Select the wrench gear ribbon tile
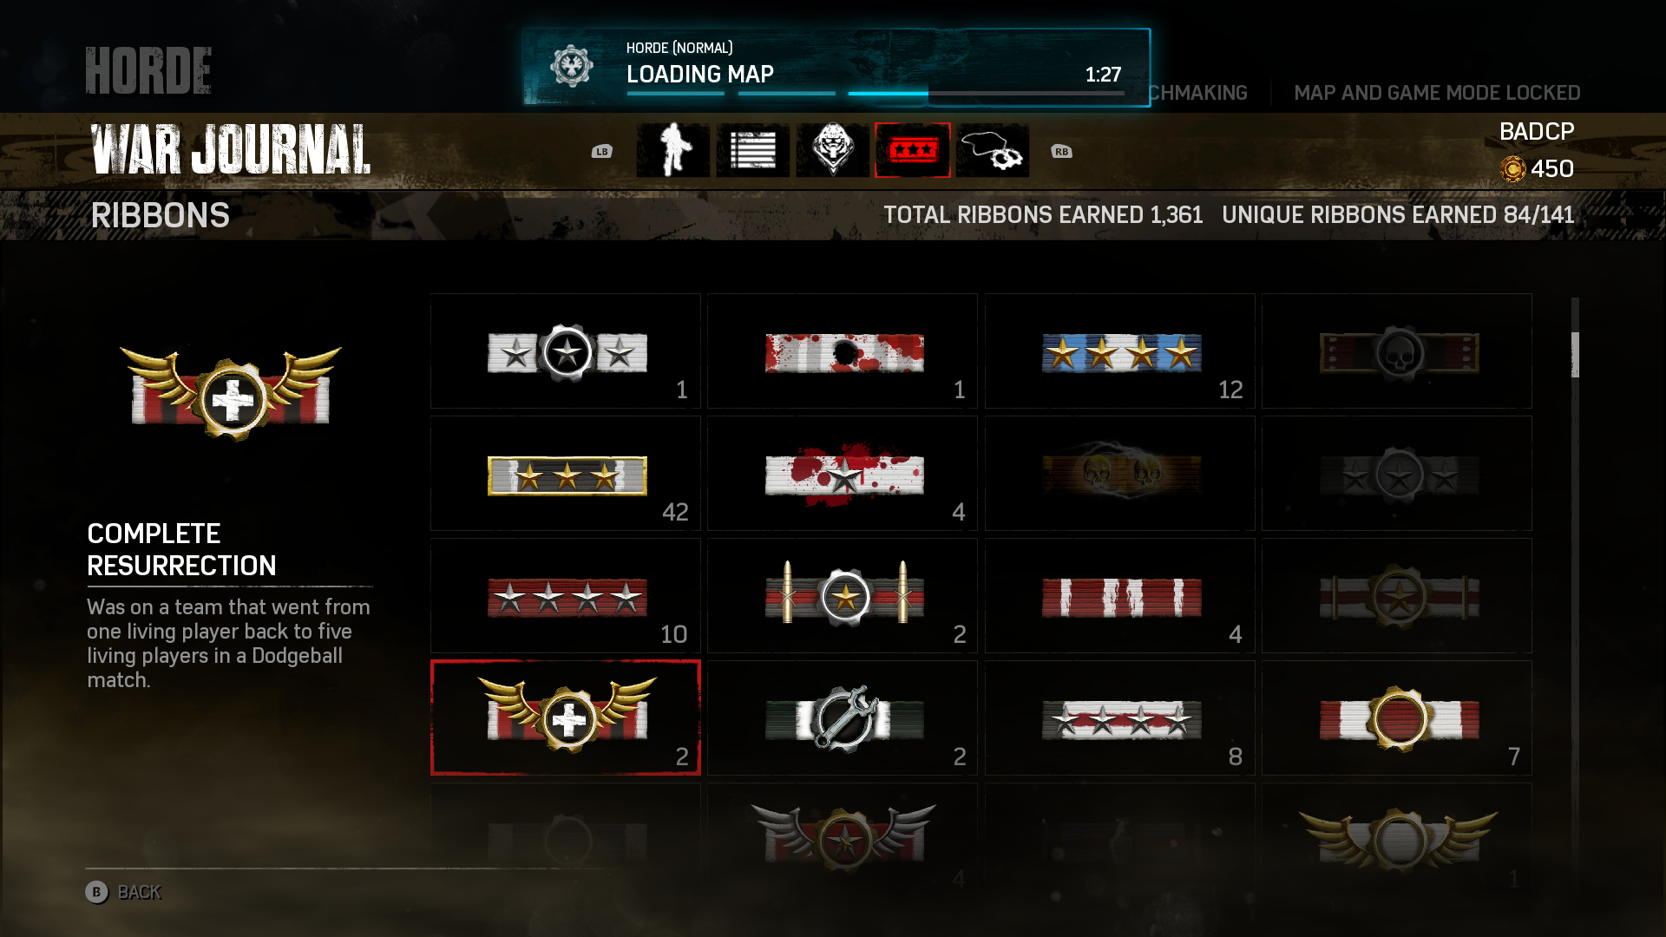This screenshot has height=937, width=1666. (x=843, y=717)
